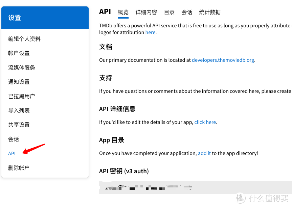
Task: Open 编辑个人资料 in the settings sidebar
Action: click(x=24, y=39)
